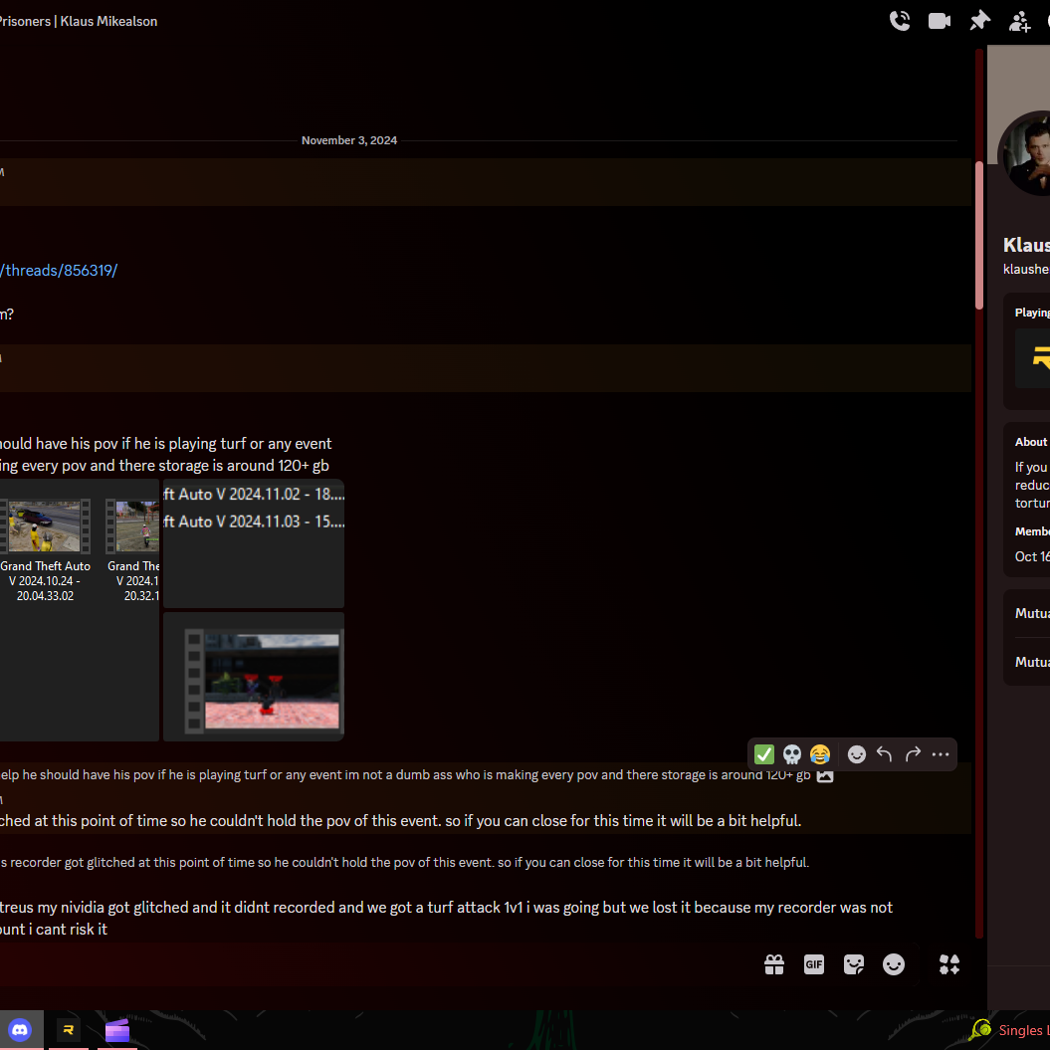Image resolution: width=1050 pixels, height=1050 pixels.
Task: React with the laughing tears emoji
Action: pos(820,754)
